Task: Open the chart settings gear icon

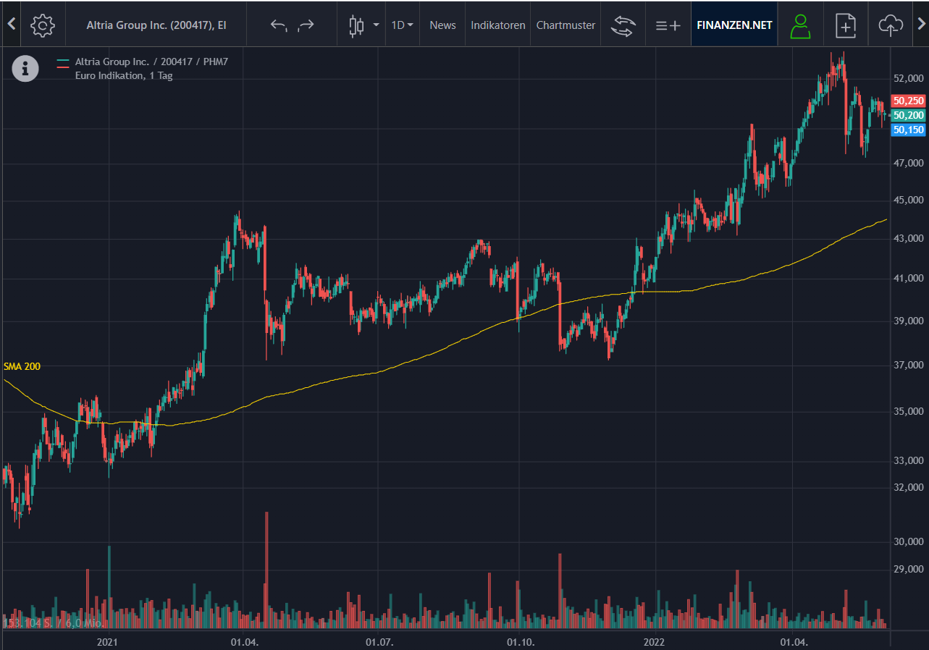Action: [43, 25]
